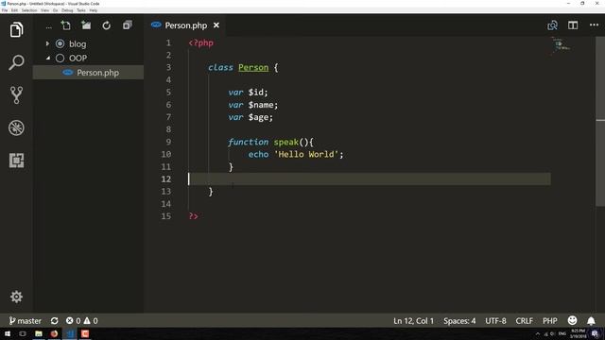The height and width of the screenshot is (340, 605).
Task: Open the Tasks menu
Action: point(81,10)
